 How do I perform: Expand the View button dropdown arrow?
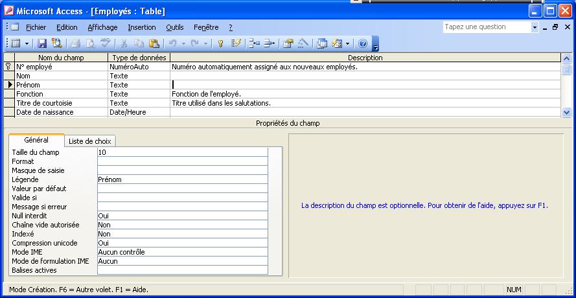click(27, 43)
